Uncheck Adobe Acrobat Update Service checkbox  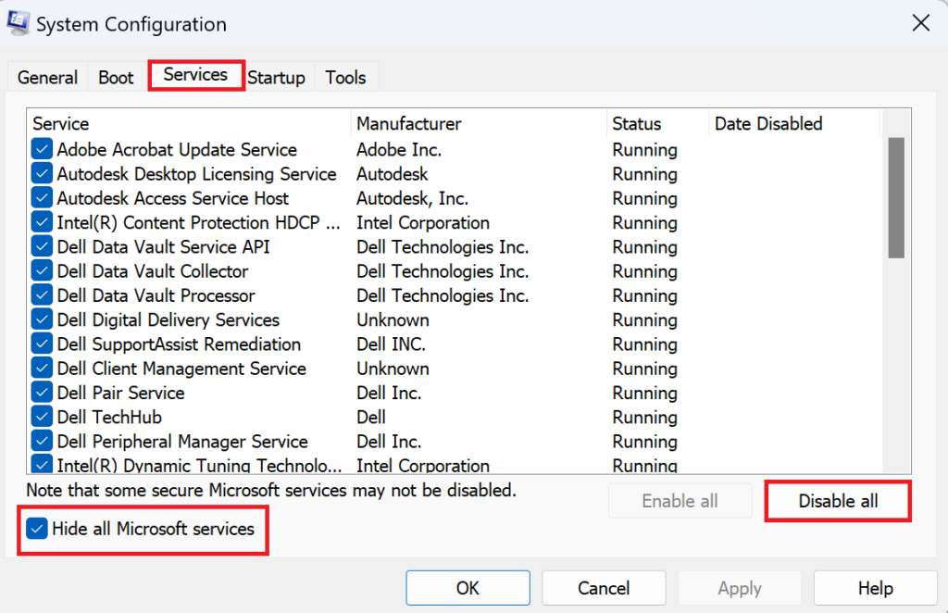tap(42, 150)
